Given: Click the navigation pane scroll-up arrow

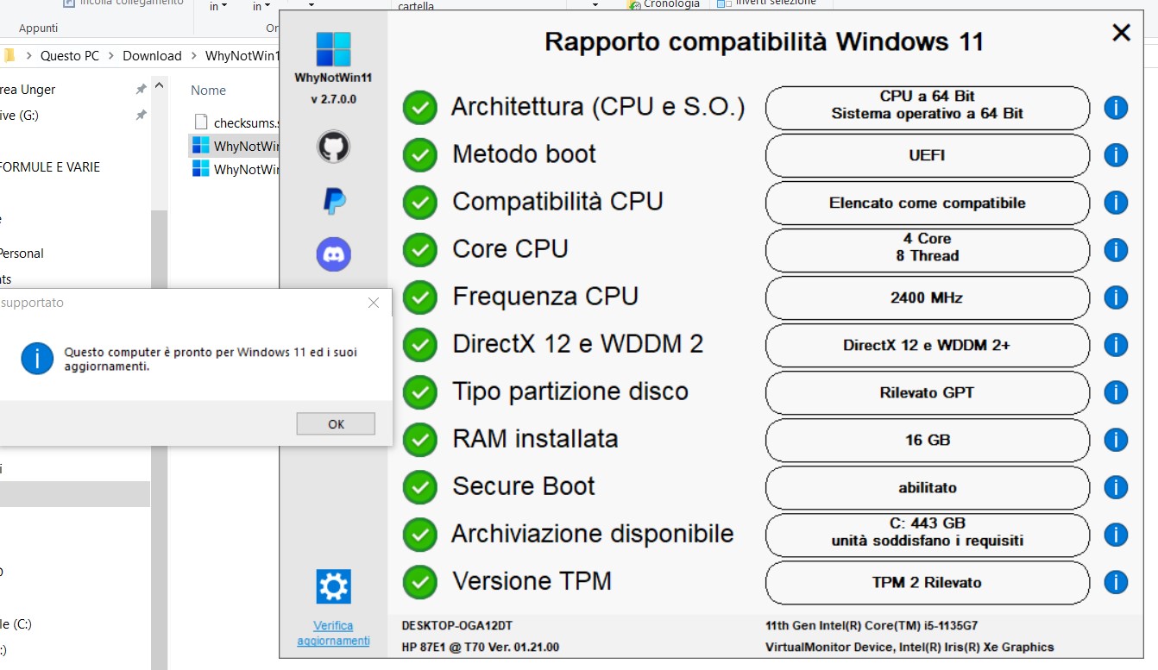Looking at the screenshot, I should [x=159, y=86].
